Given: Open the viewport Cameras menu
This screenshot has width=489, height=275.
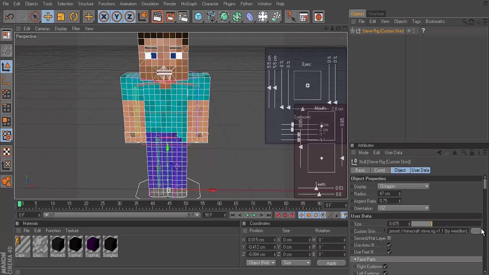Looking at the screenshot, I should tap(42, 29).
